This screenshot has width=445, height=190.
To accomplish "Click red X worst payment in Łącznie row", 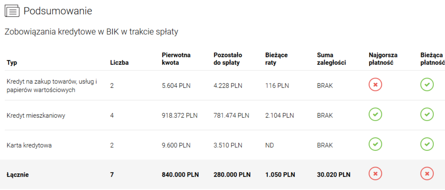I will (x=375, y=174).
